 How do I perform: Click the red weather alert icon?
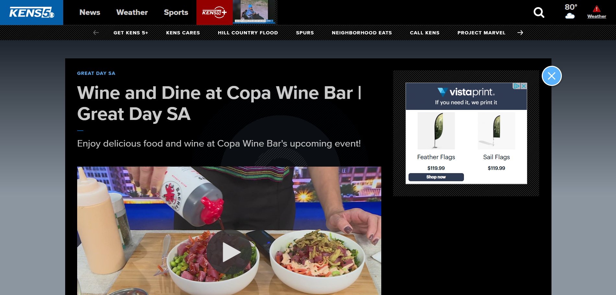click(597, 9)
